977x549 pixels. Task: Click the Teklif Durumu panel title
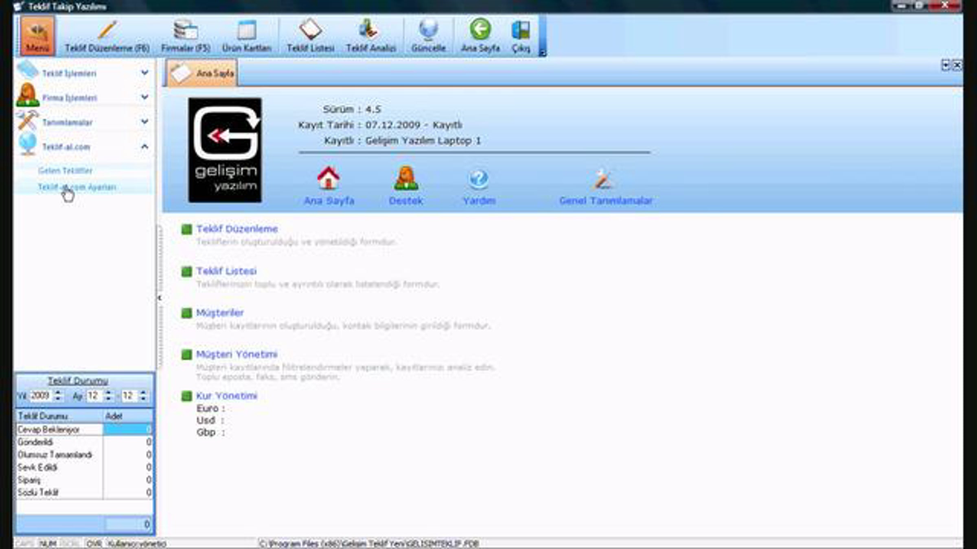[78, 381]
